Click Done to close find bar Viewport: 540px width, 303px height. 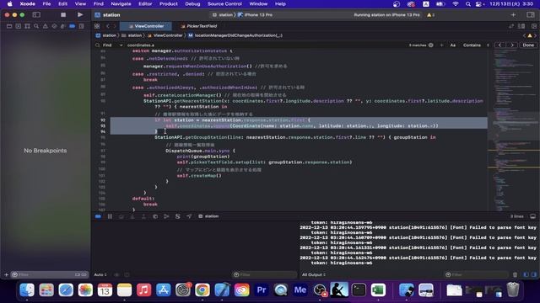tap(528, 45)
